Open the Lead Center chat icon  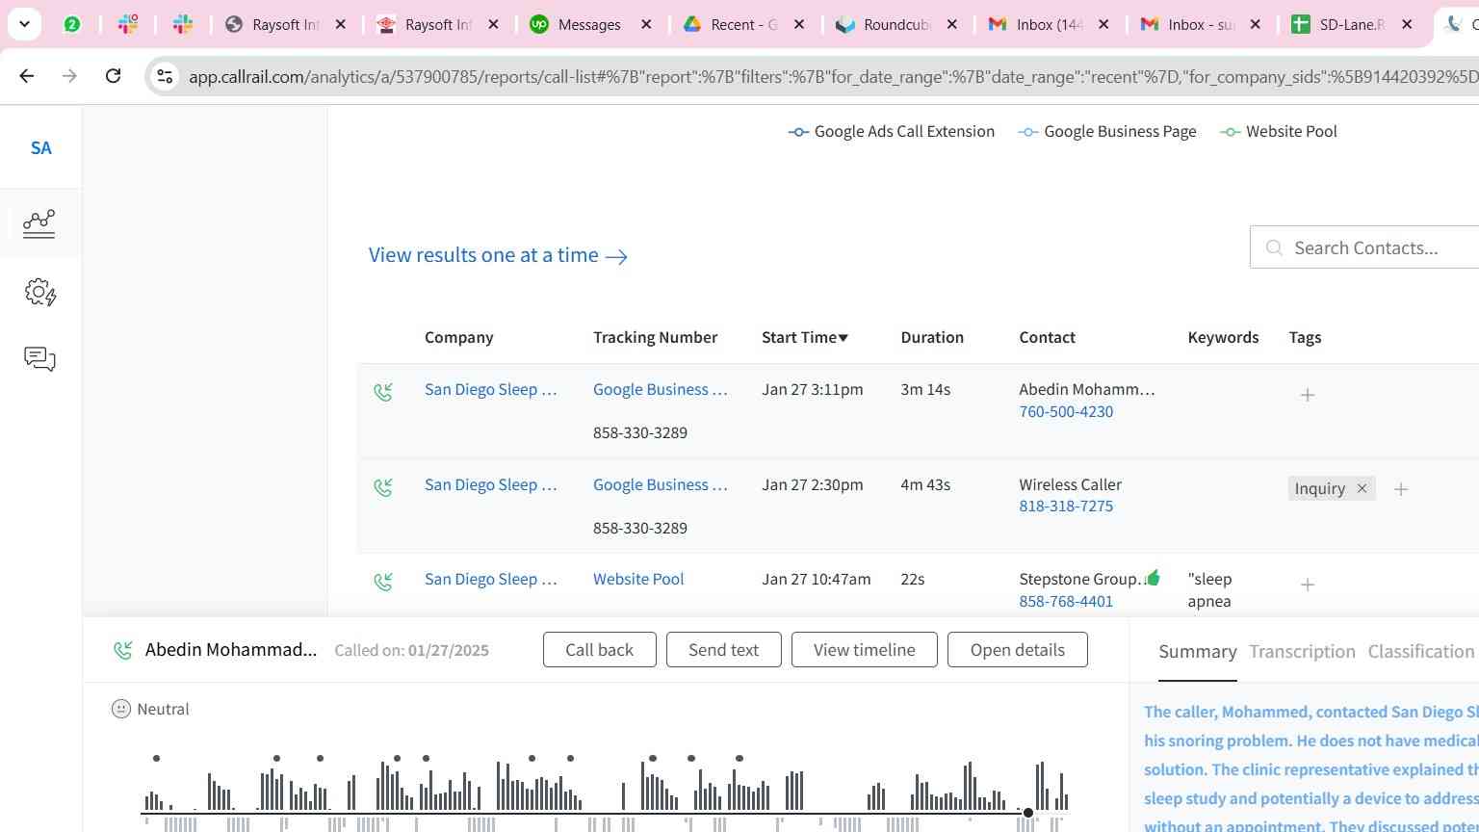click(39, 359)
